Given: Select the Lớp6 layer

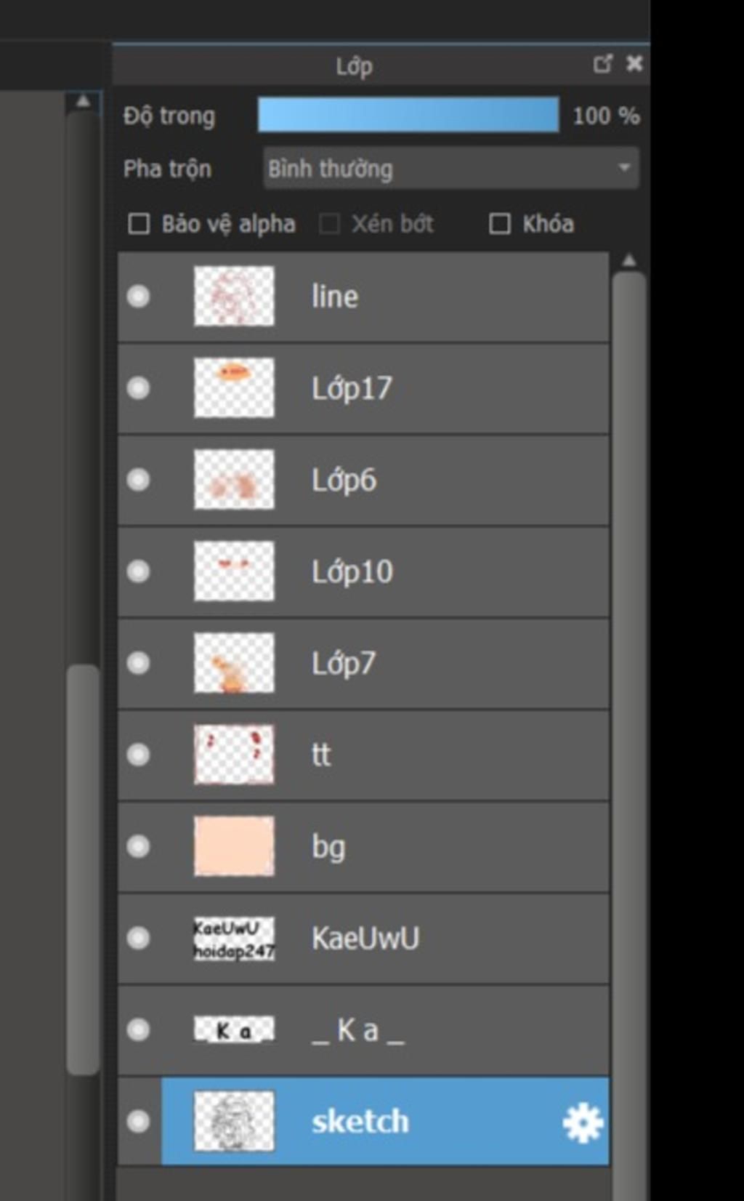Looking at the screenshot, I should pyautogui.click(x=436, y=480).
